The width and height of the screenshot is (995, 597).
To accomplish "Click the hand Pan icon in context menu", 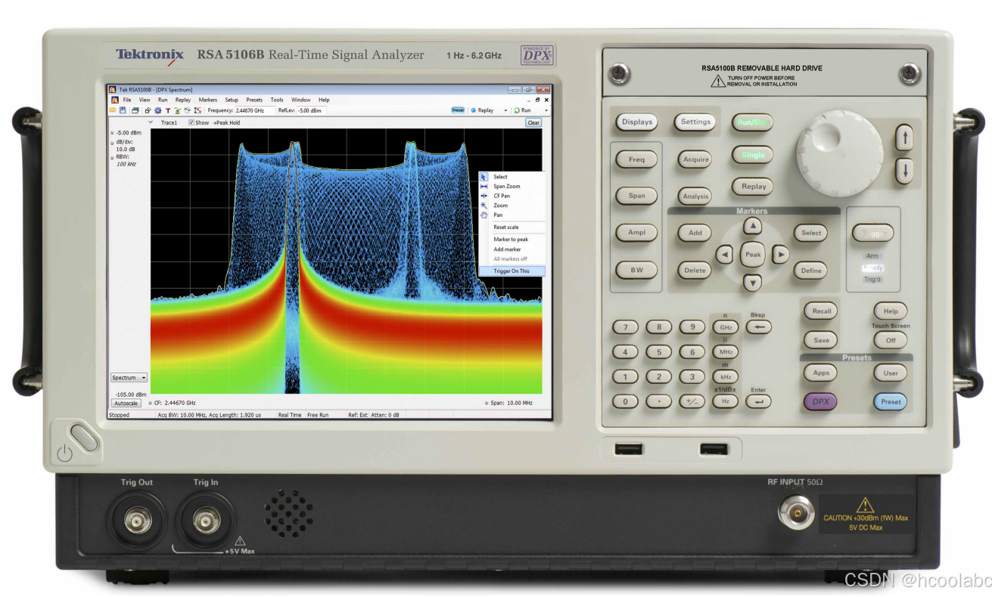I will [484, 215].
